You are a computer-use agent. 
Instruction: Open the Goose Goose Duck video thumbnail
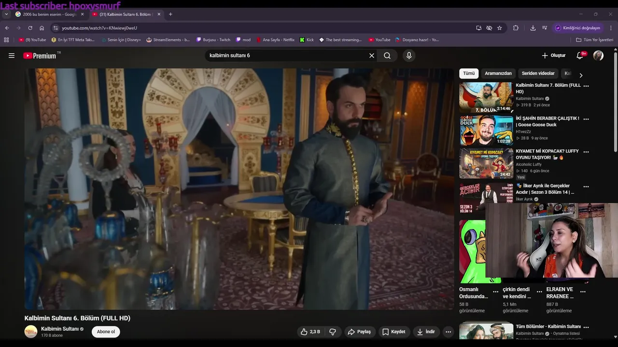tap(486, 130)
